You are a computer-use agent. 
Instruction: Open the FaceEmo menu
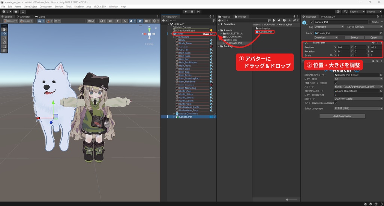79,7
